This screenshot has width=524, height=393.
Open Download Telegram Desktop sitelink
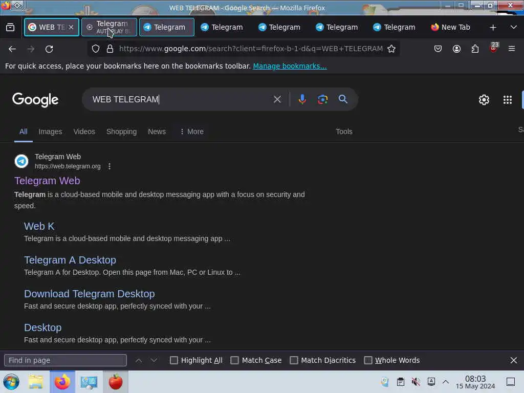(89, 294)
